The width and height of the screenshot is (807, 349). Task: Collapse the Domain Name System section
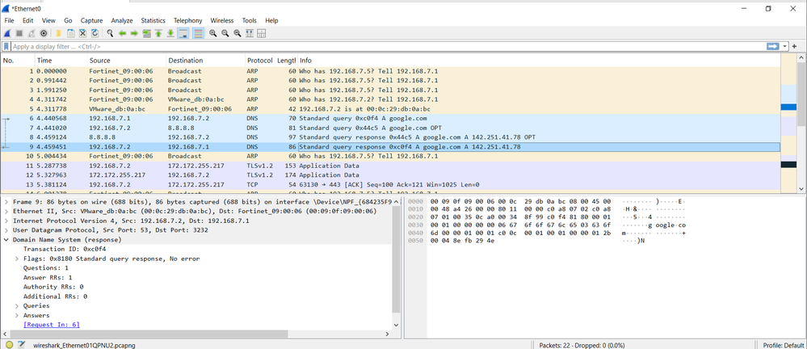point(6,239)
